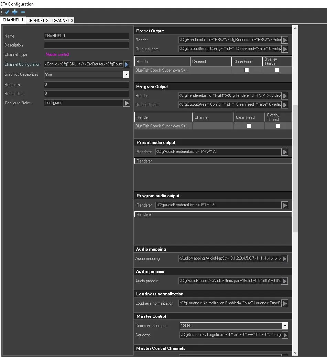The height and width of the screenshot is (357, 327).
Task: Click the plus icon to add channel
Action: (x=15, y=12)
